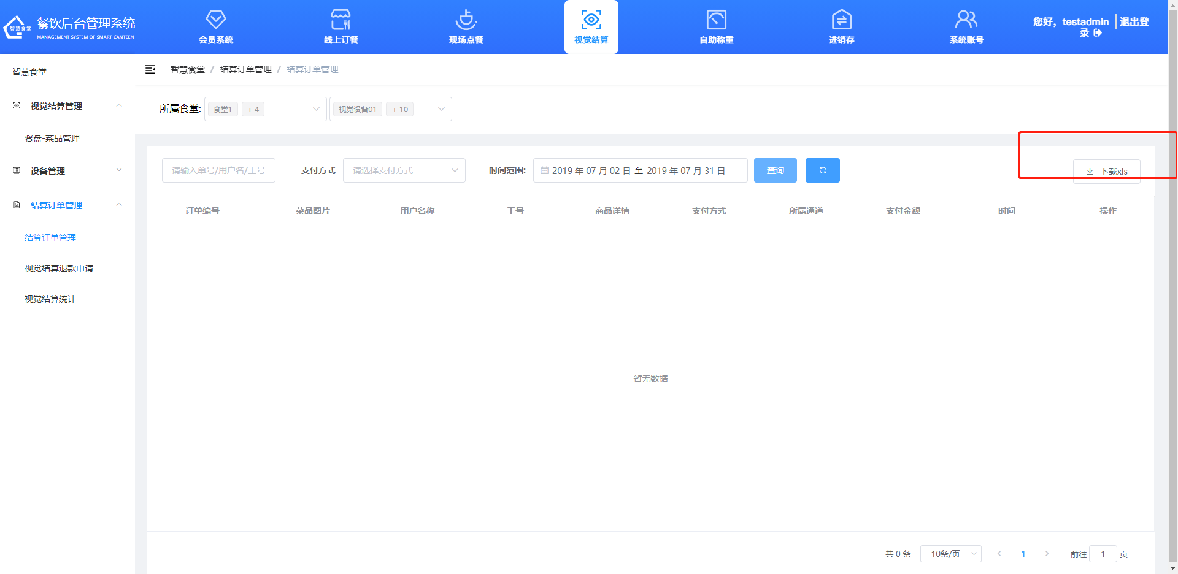The height and width of the screenshot is (574, 1178).
Task: Open the 自助称重 weighing icon
Action: click(x=715, y=26)
